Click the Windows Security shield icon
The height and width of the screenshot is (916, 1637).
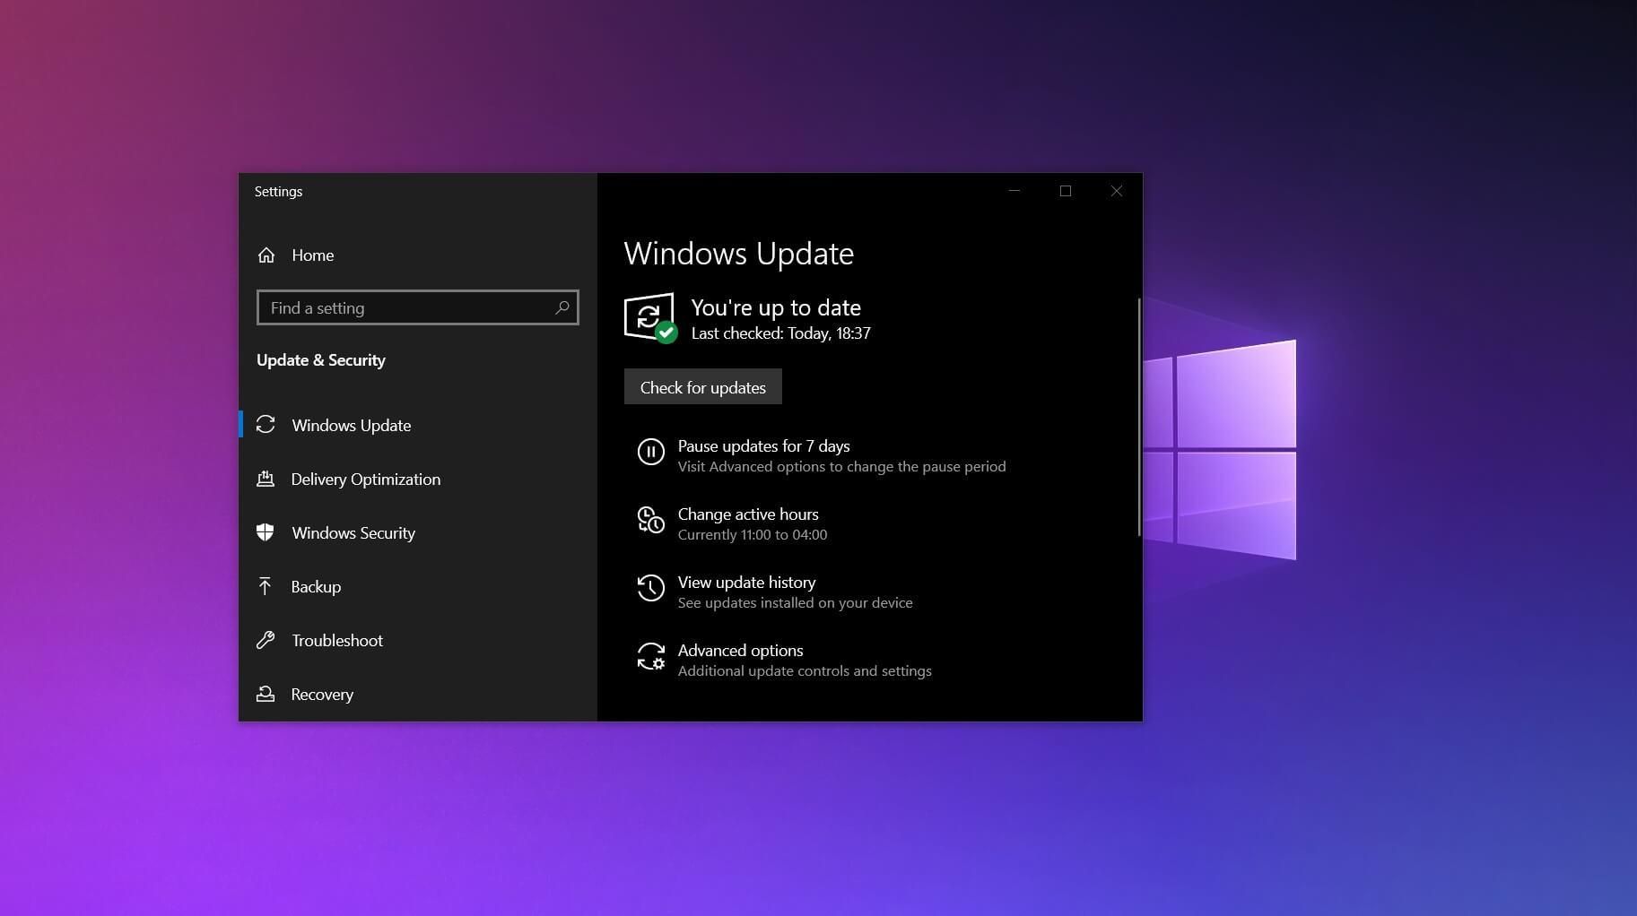[x=266, y=532]
